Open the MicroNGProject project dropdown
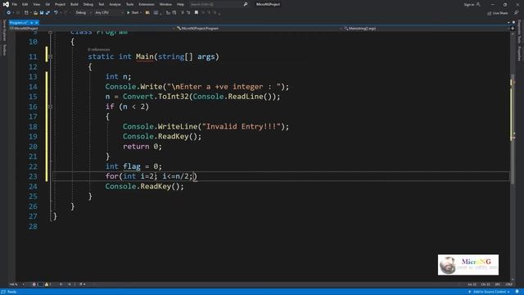The width and height of the screenshot is (524, 295). (x=92, y=29)
